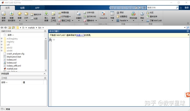190x111 pixels.
Task: Open Preferences (预设)
Action: click(x=120, y=12)
